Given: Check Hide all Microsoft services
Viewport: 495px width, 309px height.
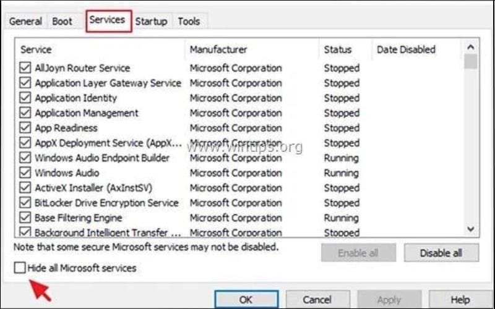Looking at the screenshot, I should coord(20,268).
